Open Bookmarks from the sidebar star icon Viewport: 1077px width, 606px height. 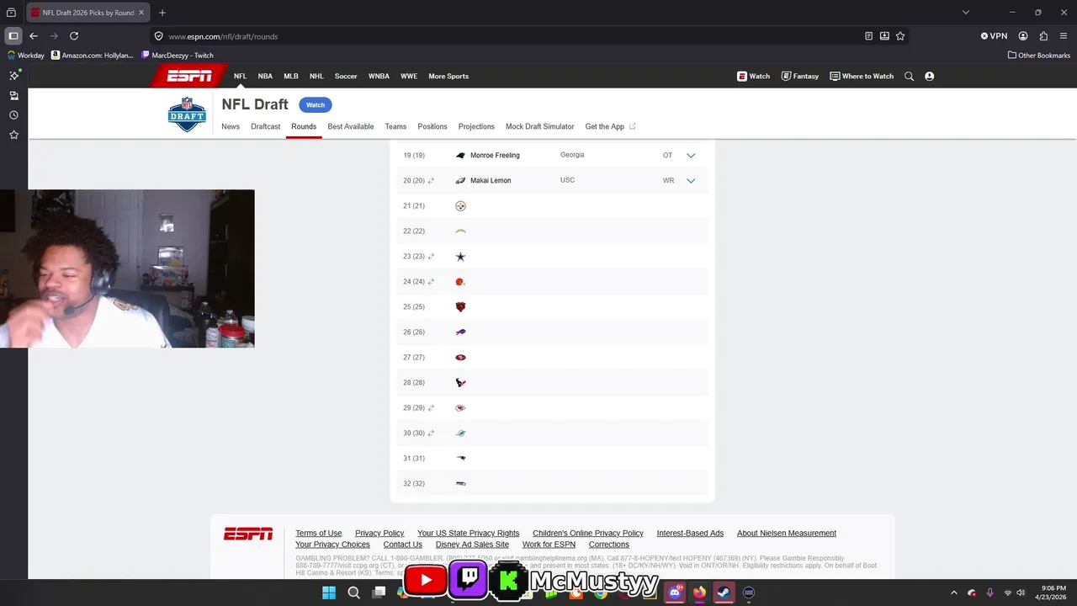pos(13,135)
